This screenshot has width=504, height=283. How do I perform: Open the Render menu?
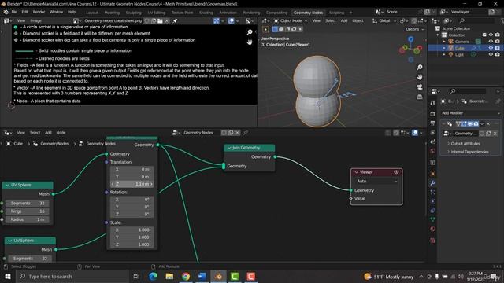coord(39,12)
